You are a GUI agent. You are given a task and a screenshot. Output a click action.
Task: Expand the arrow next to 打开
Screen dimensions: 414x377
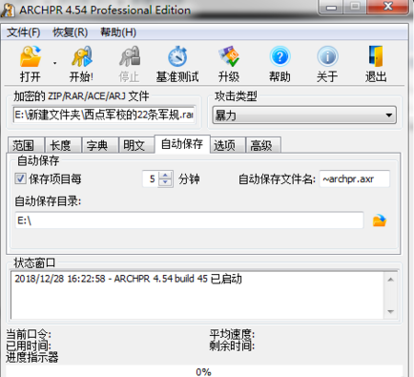click(x=54, y=63)
